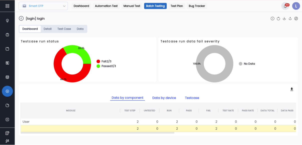Open the Bug Tracker menu item

coord(197,6)
